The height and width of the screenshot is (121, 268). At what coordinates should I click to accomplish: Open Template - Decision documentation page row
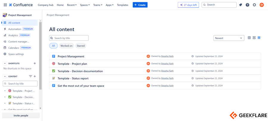155,71
